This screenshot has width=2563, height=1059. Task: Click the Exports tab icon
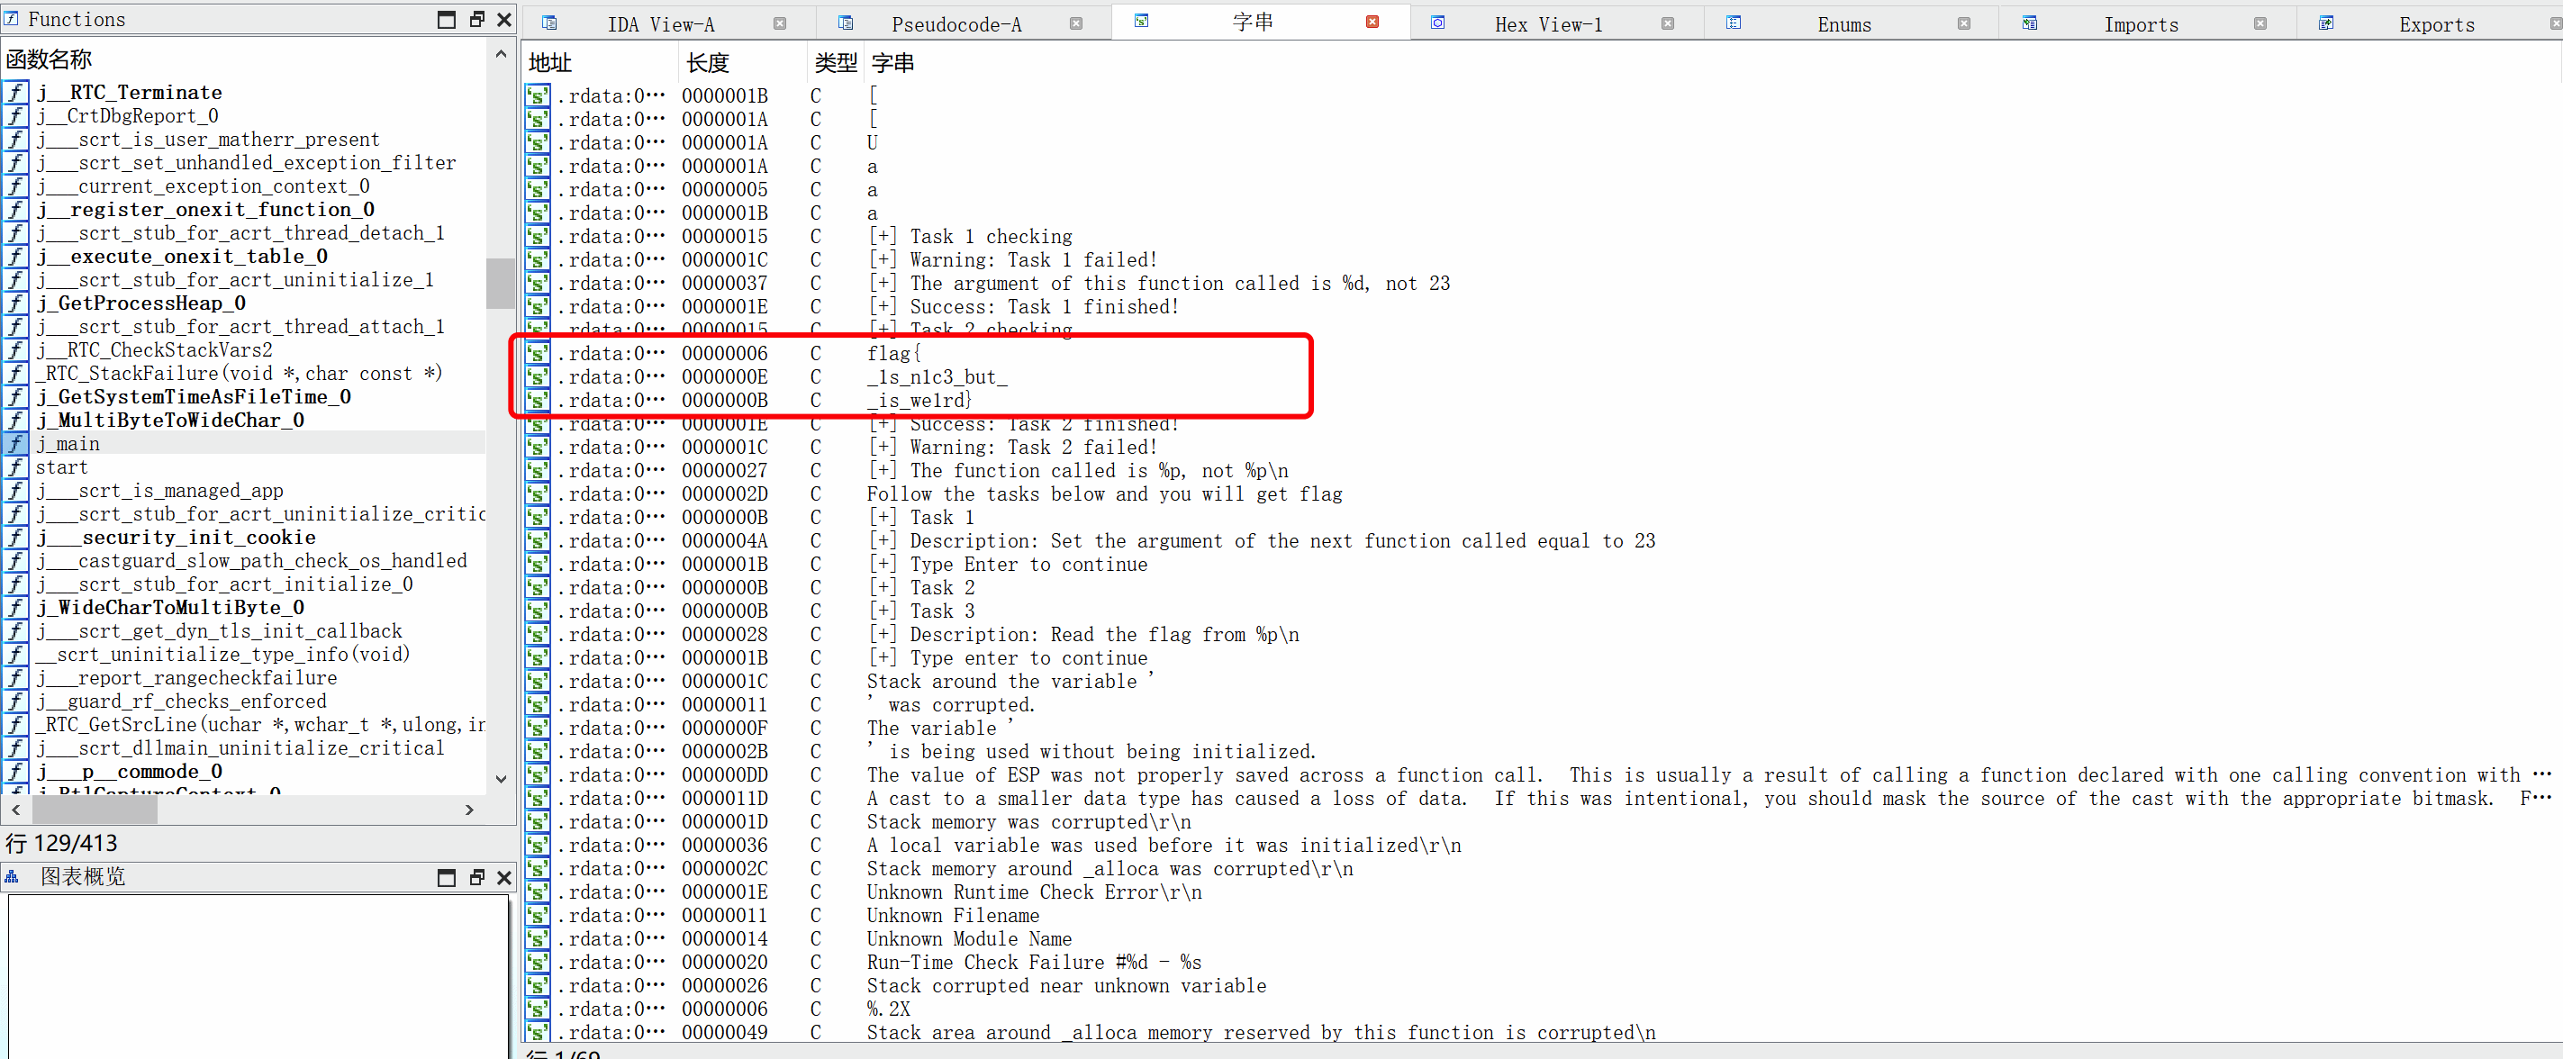tap(2325, 23)
